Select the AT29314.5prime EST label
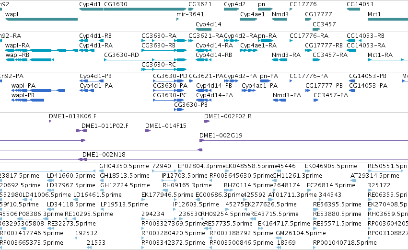The height and width of the screenshot is (250, 408). click(x=375, y=176)
